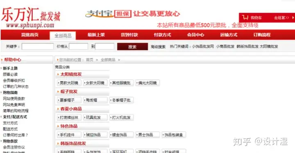Open the 韩版饰品批发 category heading
The width and height of the screenshot is (295, 153).
click(73, 144)
